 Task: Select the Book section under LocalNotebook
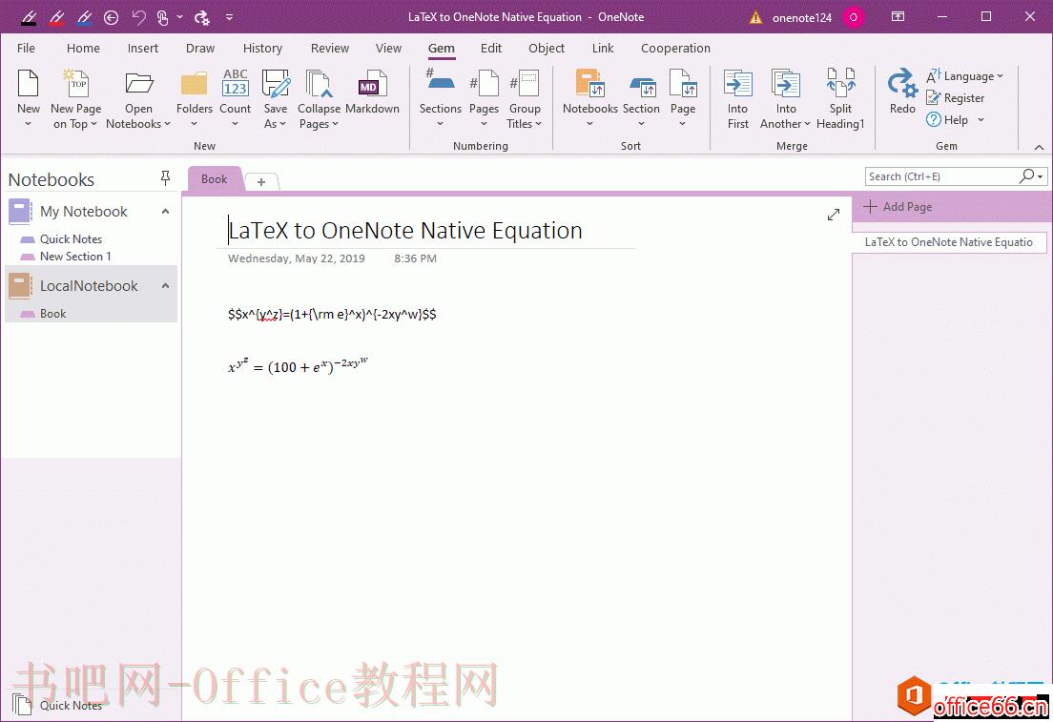point(52,314)
